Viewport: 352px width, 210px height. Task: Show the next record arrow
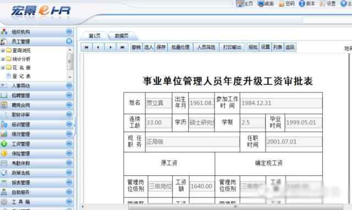pyautogui.click(x=111, y=47)
